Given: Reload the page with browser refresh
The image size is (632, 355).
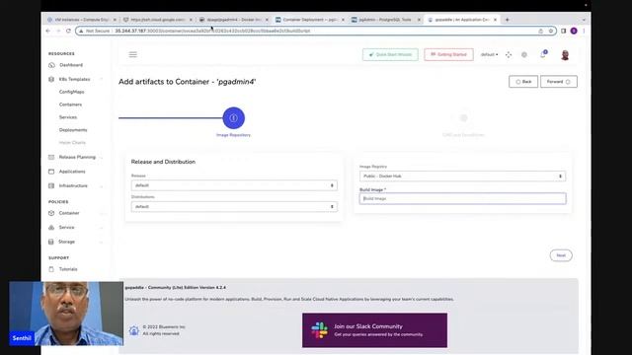Looking at the screenshot, I should [x=68, y=31].
